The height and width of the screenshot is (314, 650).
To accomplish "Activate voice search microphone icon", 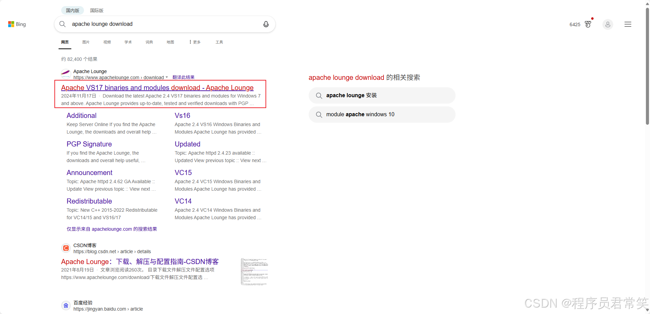I will 266,24.
